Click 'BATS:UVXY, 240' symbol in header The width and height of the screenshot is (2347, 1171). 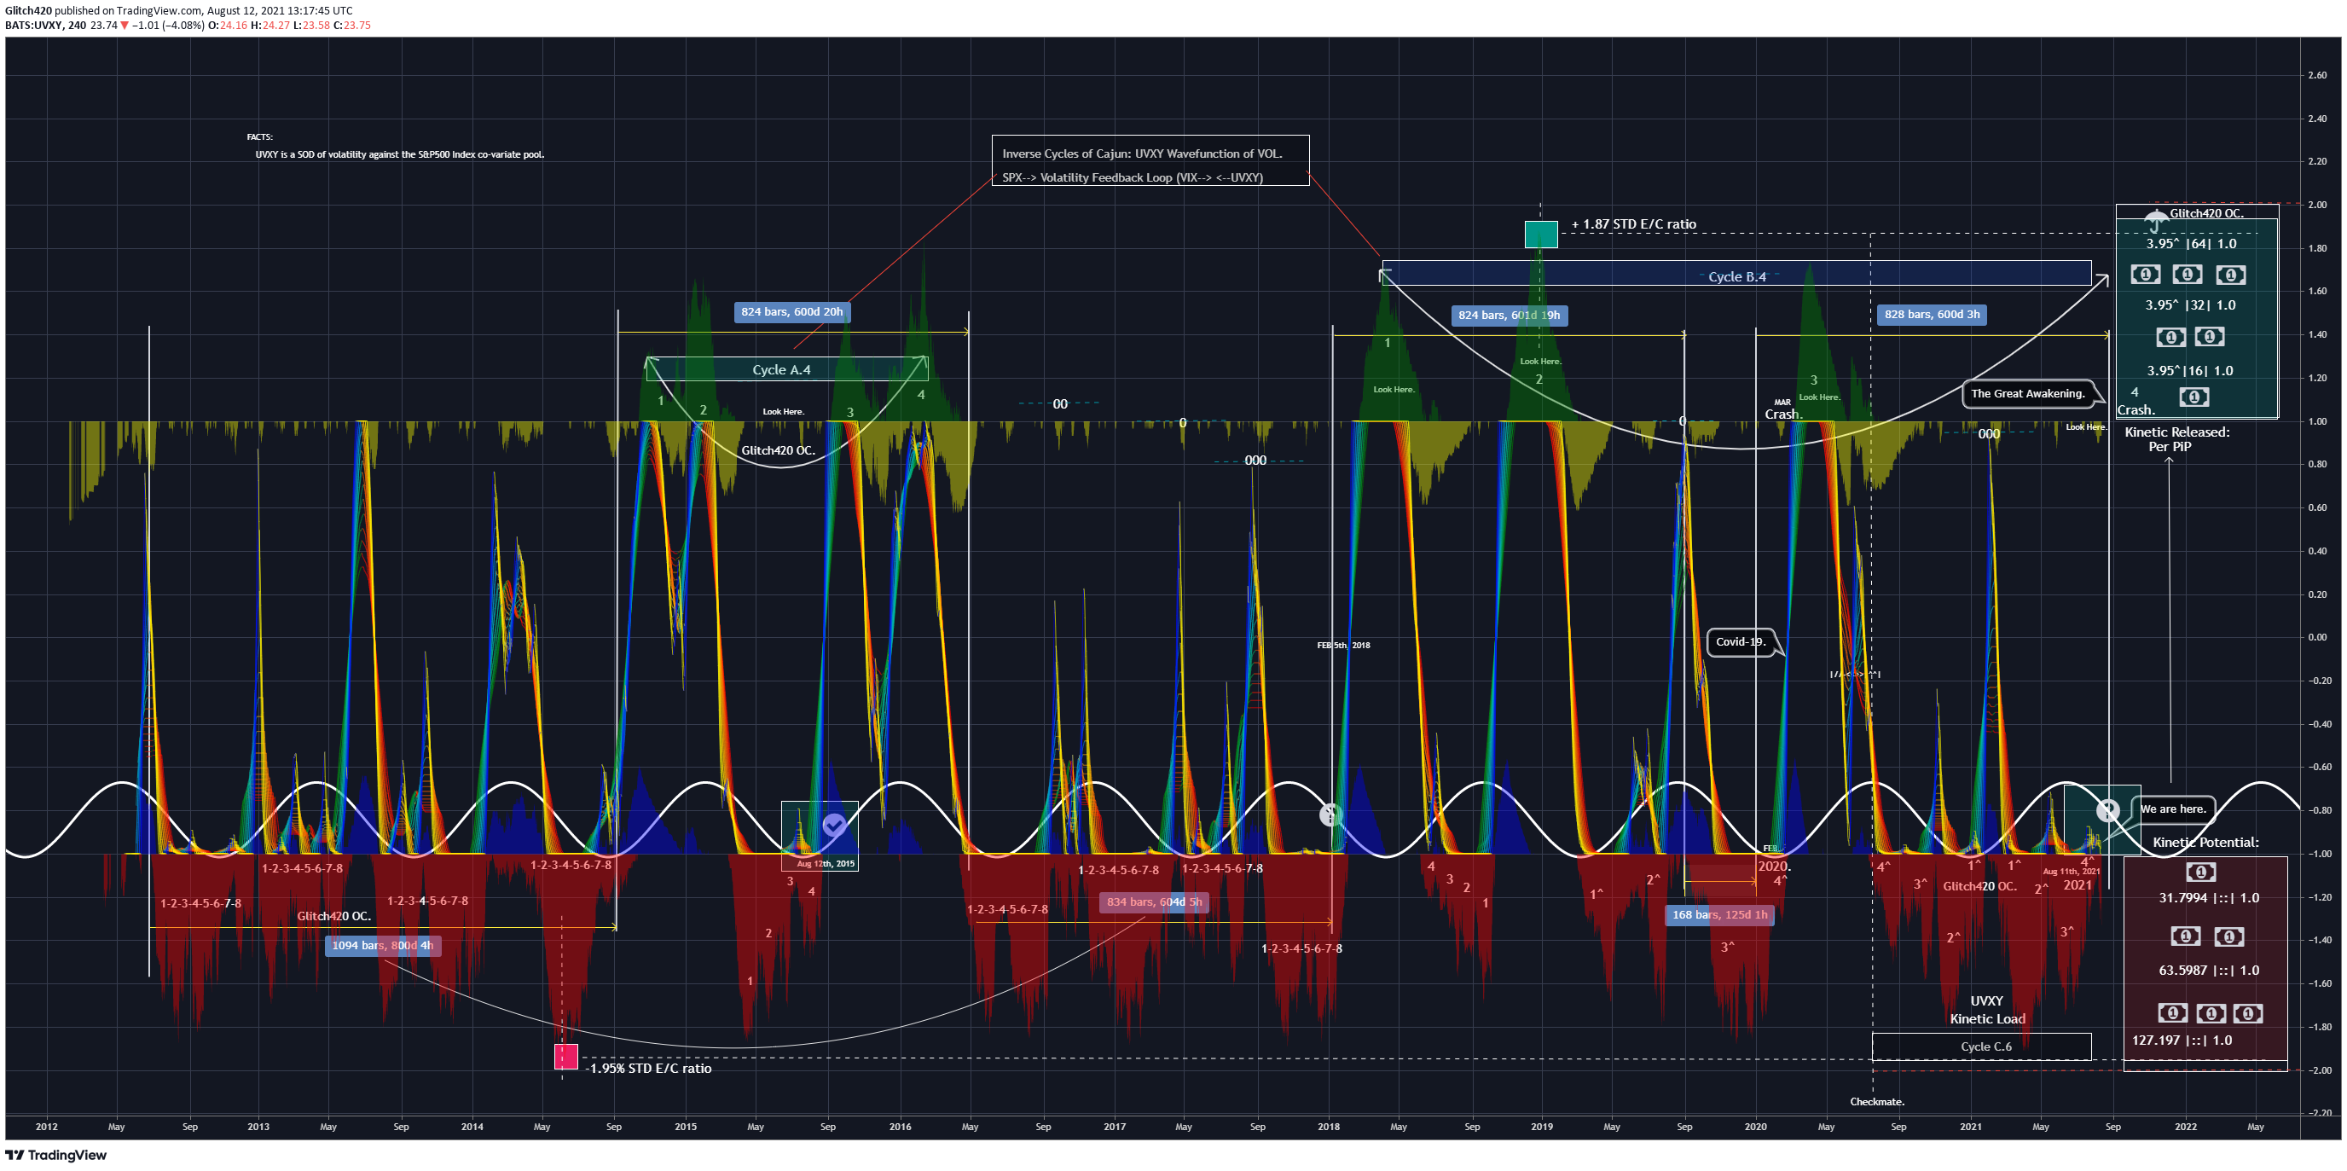click(45, 26)
